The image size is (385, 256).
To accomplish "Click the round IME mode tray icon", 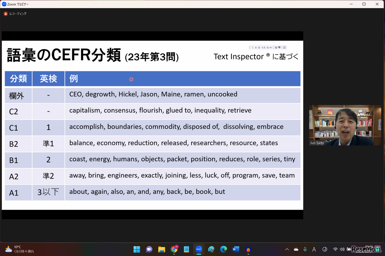I will point(325,249).
